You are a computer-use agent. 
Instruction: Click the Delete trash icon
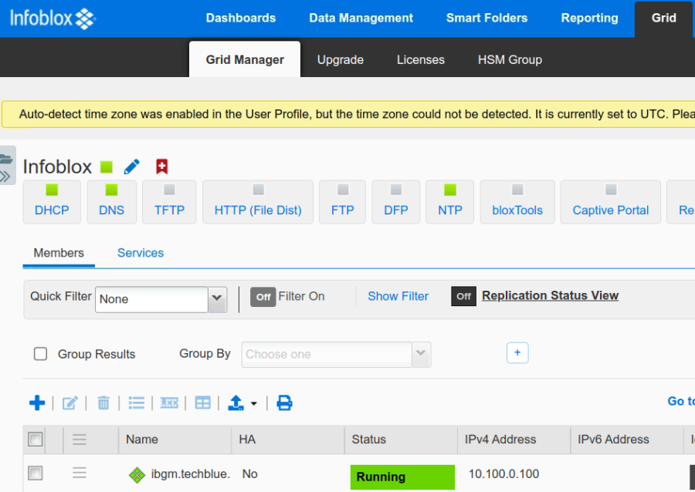coord(103,402)
